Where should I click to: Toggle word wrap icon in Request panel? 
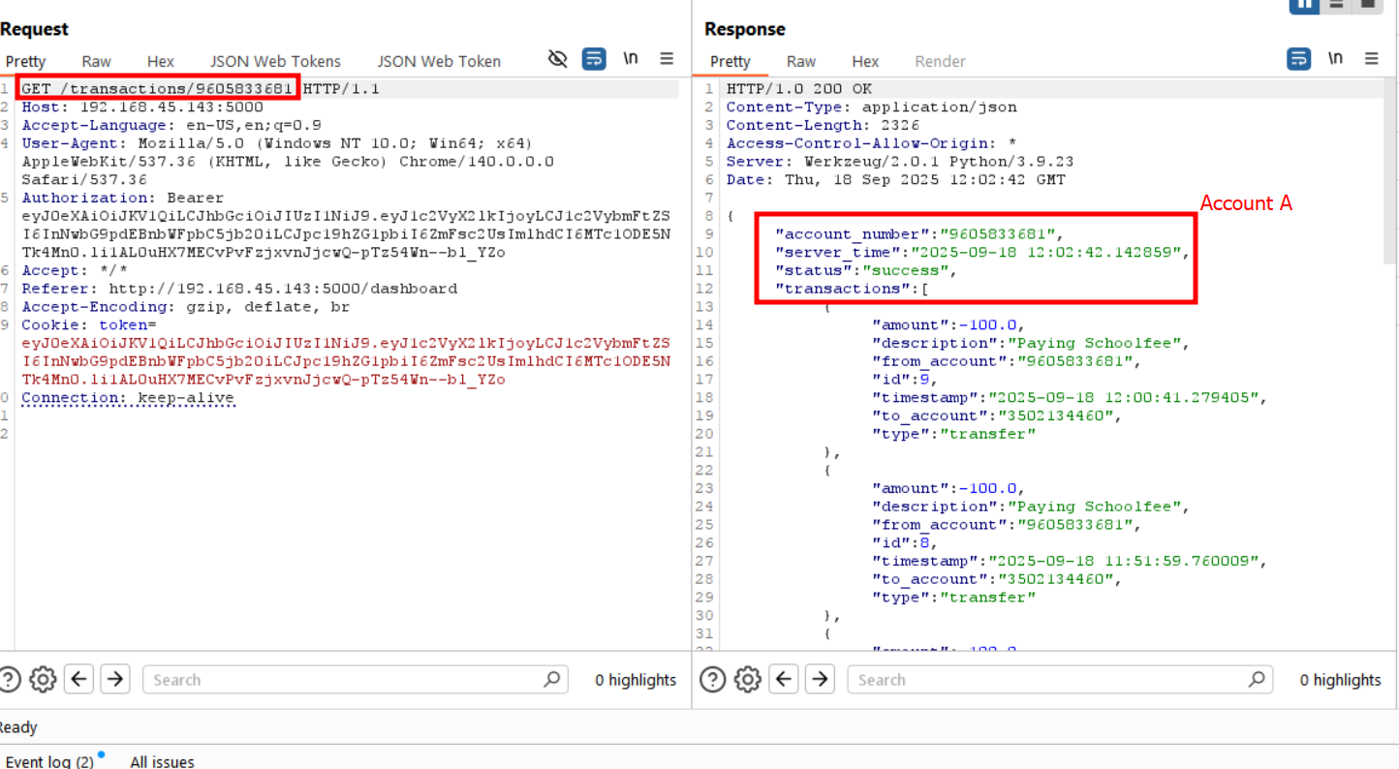point(594,59)
